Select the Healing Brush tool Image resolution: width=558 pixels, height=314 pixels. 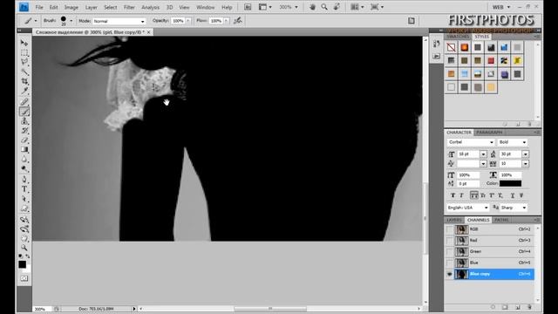point(24,103)
